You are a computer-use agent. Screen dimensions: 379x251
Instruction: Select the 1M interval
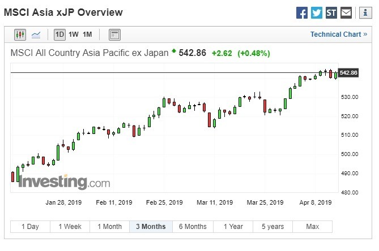click(x=87, y=34)
